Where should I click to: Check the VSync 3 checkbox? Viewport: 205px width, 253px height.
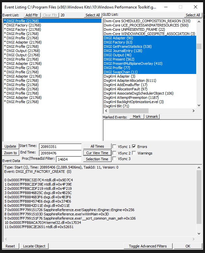[114, 159]
